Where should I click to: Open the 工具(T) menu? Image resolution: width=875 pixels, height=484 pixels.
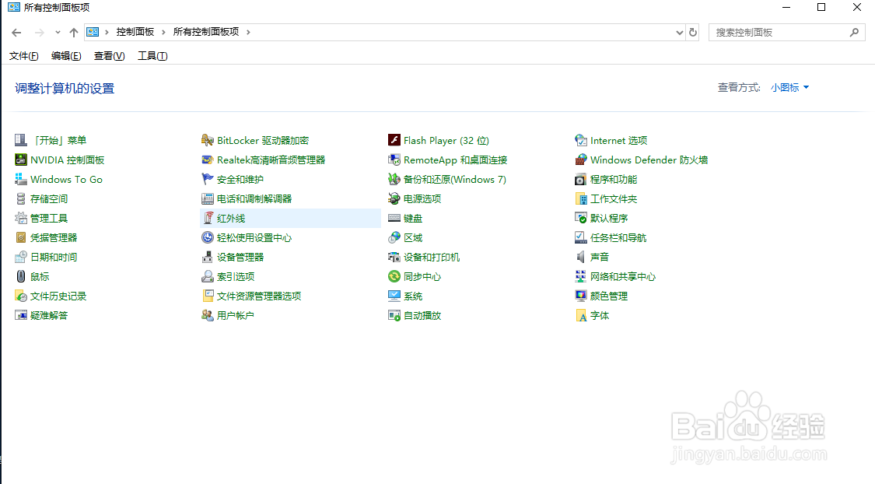pyautogui.click(x=152, y=56)
